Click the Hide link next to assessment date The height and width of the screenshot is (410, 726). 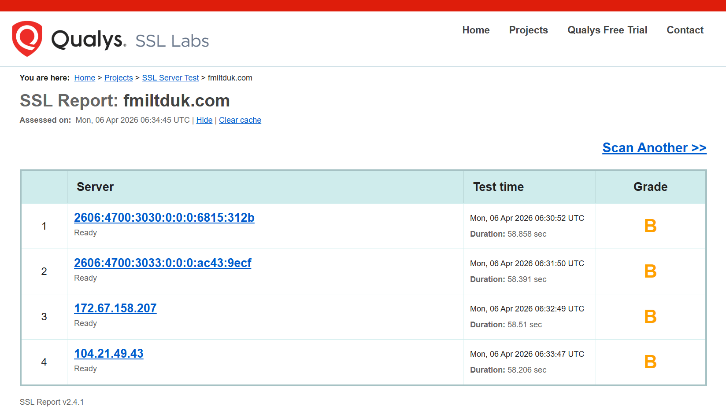(x=204, y=120)
